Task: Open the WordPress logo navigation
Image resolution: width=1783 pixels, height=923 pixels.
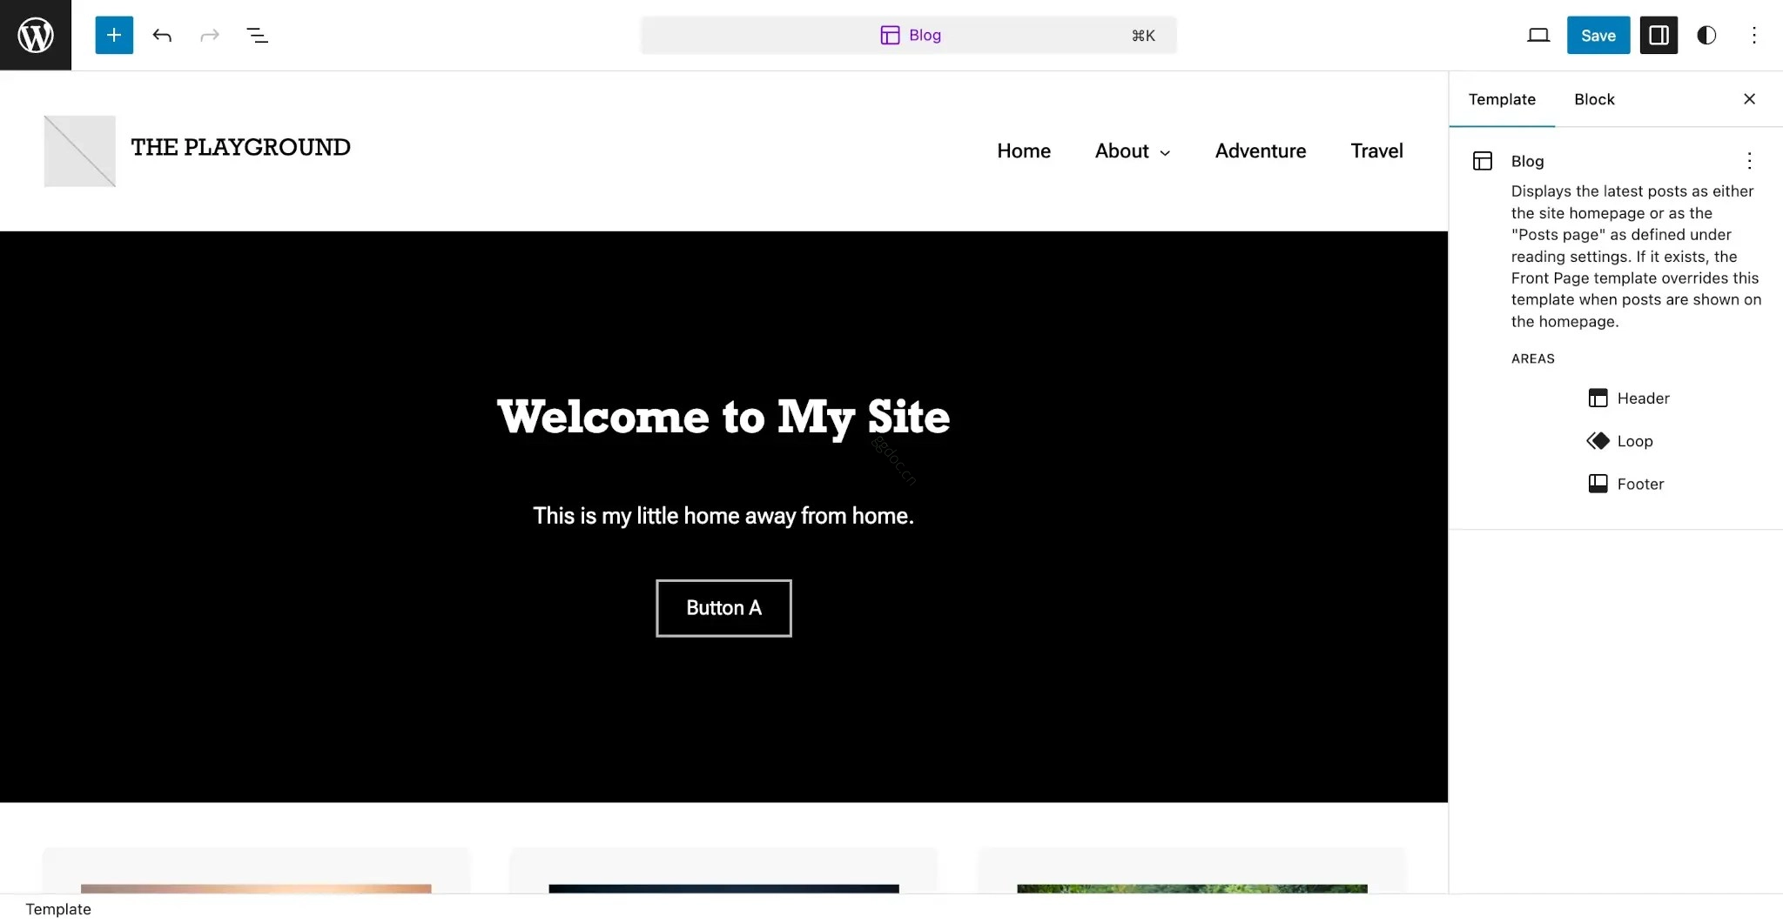Action: point(36,35)
